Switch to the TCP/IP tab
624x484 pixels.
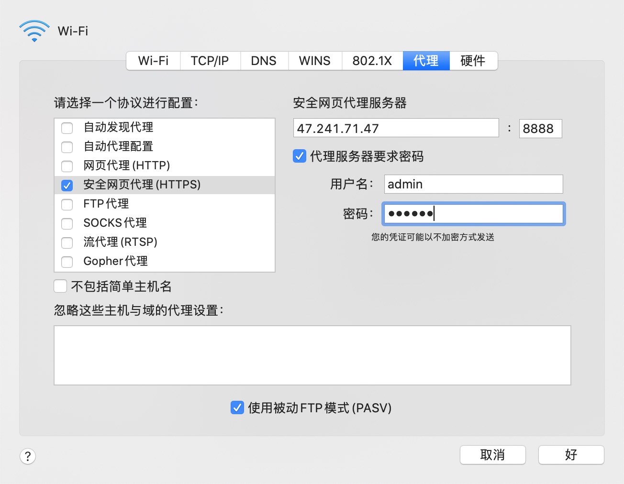point(210,61)
